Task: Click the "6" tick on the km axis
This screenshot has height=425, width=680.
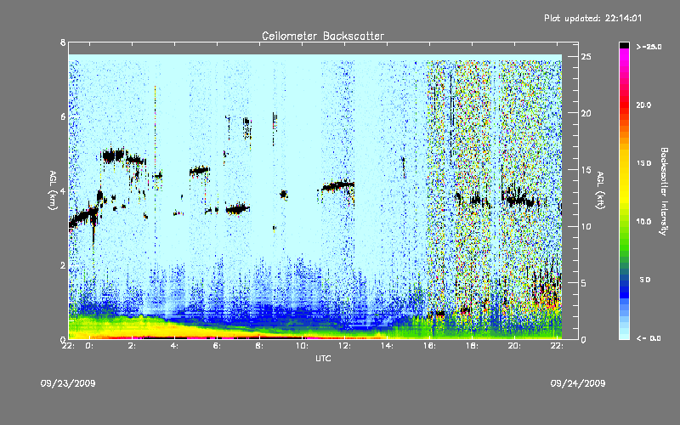Action: pos(63,117)
